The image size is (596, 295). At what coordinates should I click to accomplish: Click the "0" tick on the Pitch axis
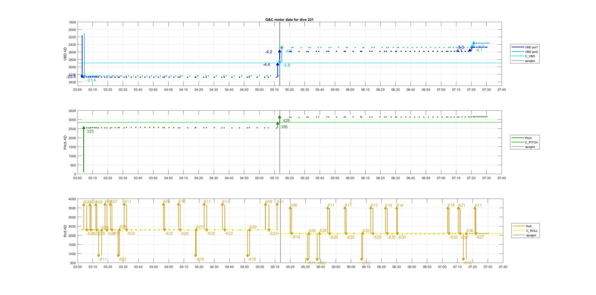point(75,175)
